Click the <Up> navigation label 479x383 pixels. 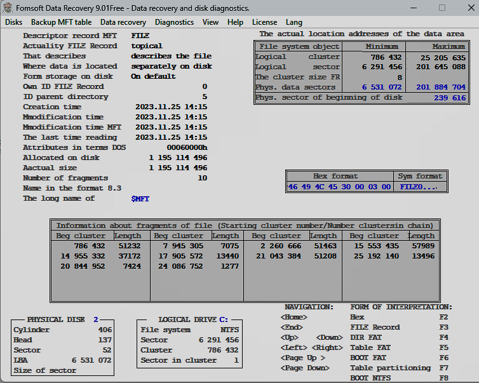point(289,337)
